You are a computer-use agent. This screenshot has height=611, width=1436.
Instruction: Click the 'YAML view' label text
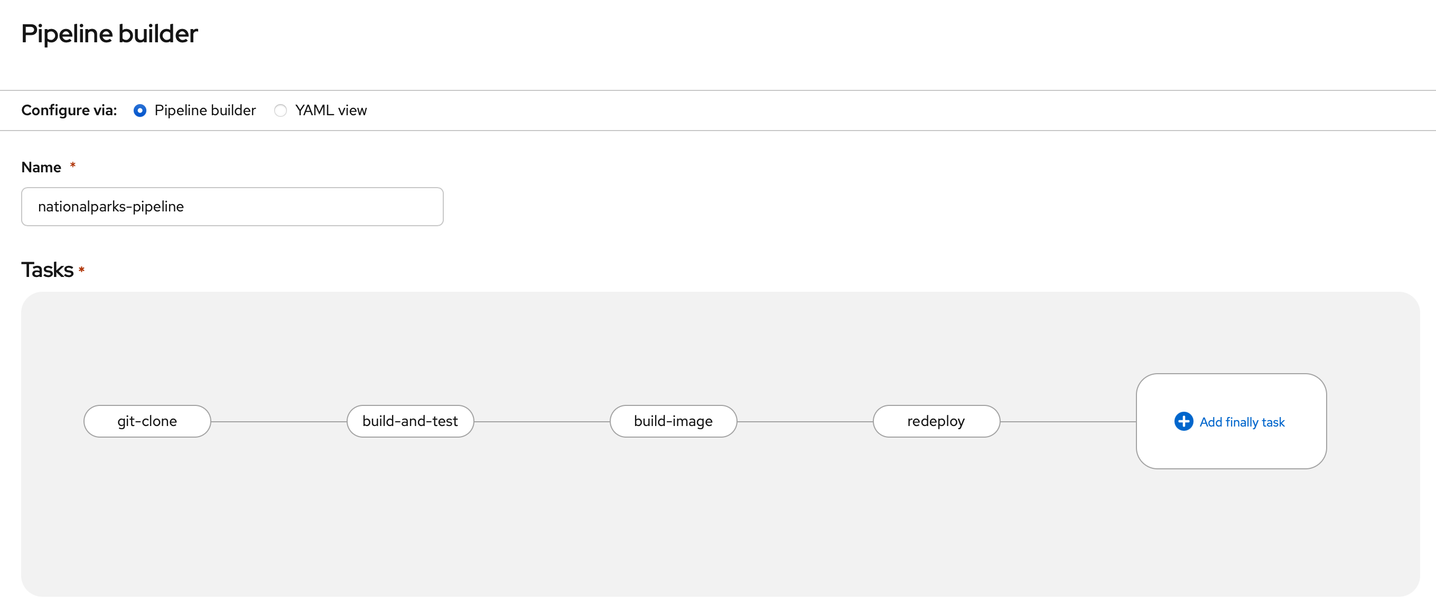tap(331, 110)
